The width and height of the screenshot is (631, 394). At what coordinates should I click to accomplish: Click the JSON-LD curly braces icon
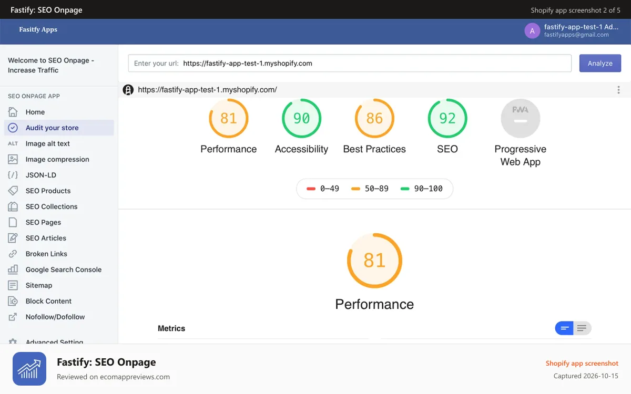(13, 175)
